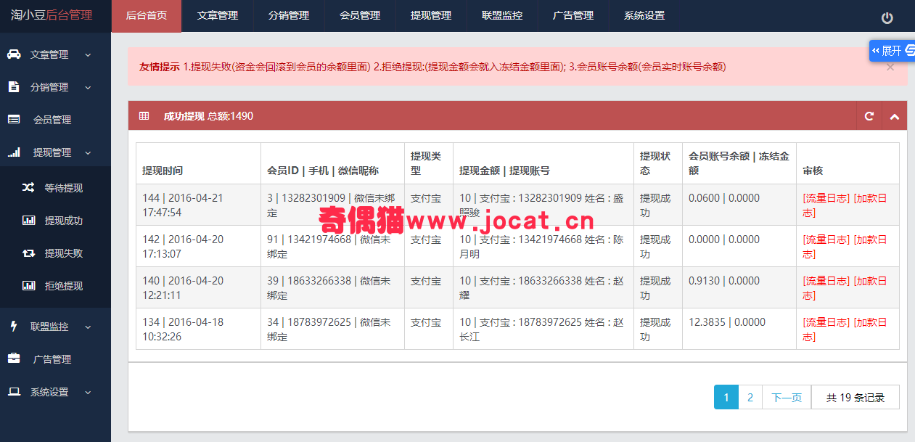Go to pagination page 1
Screen dimensions: 915x442
coord(726,397)
